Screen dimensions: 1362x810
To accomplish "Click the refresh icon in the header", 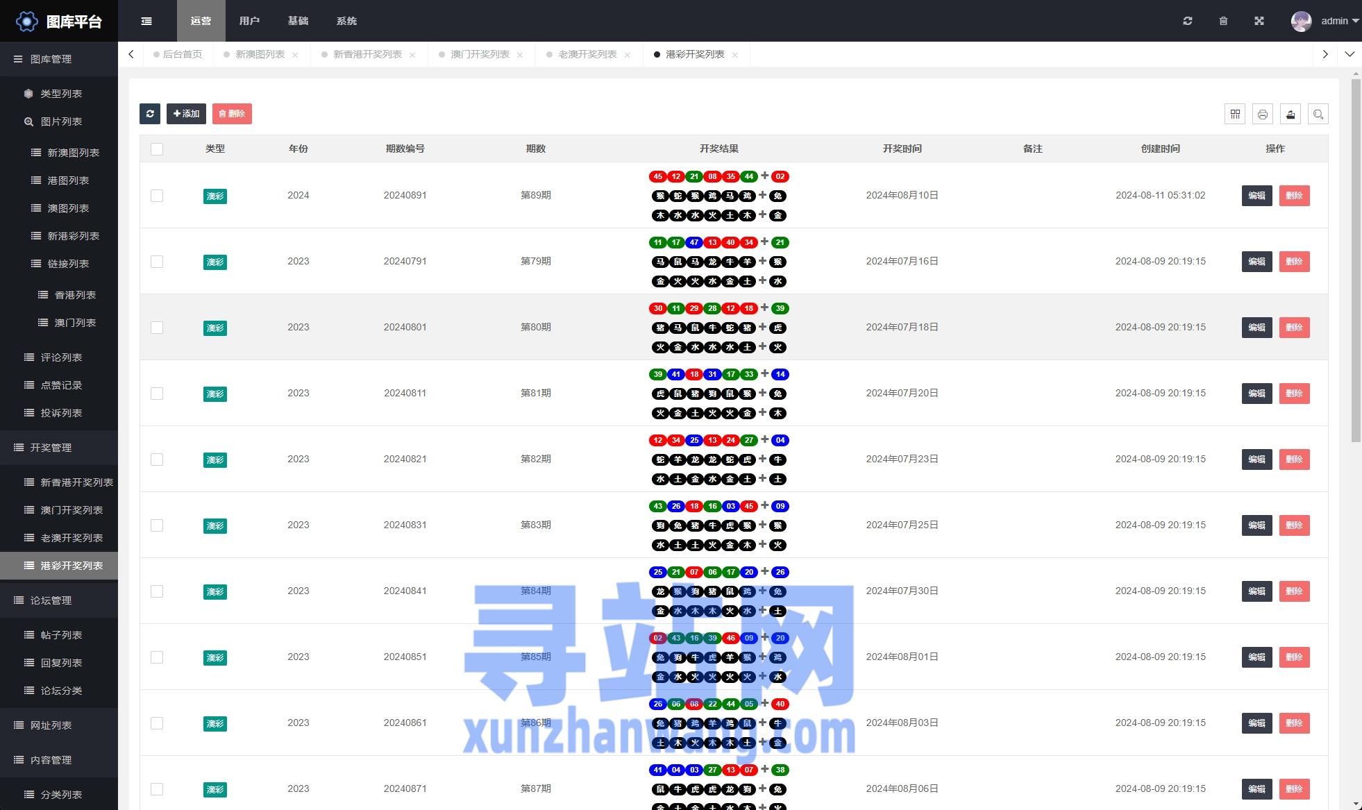I will coord(1188,21).
